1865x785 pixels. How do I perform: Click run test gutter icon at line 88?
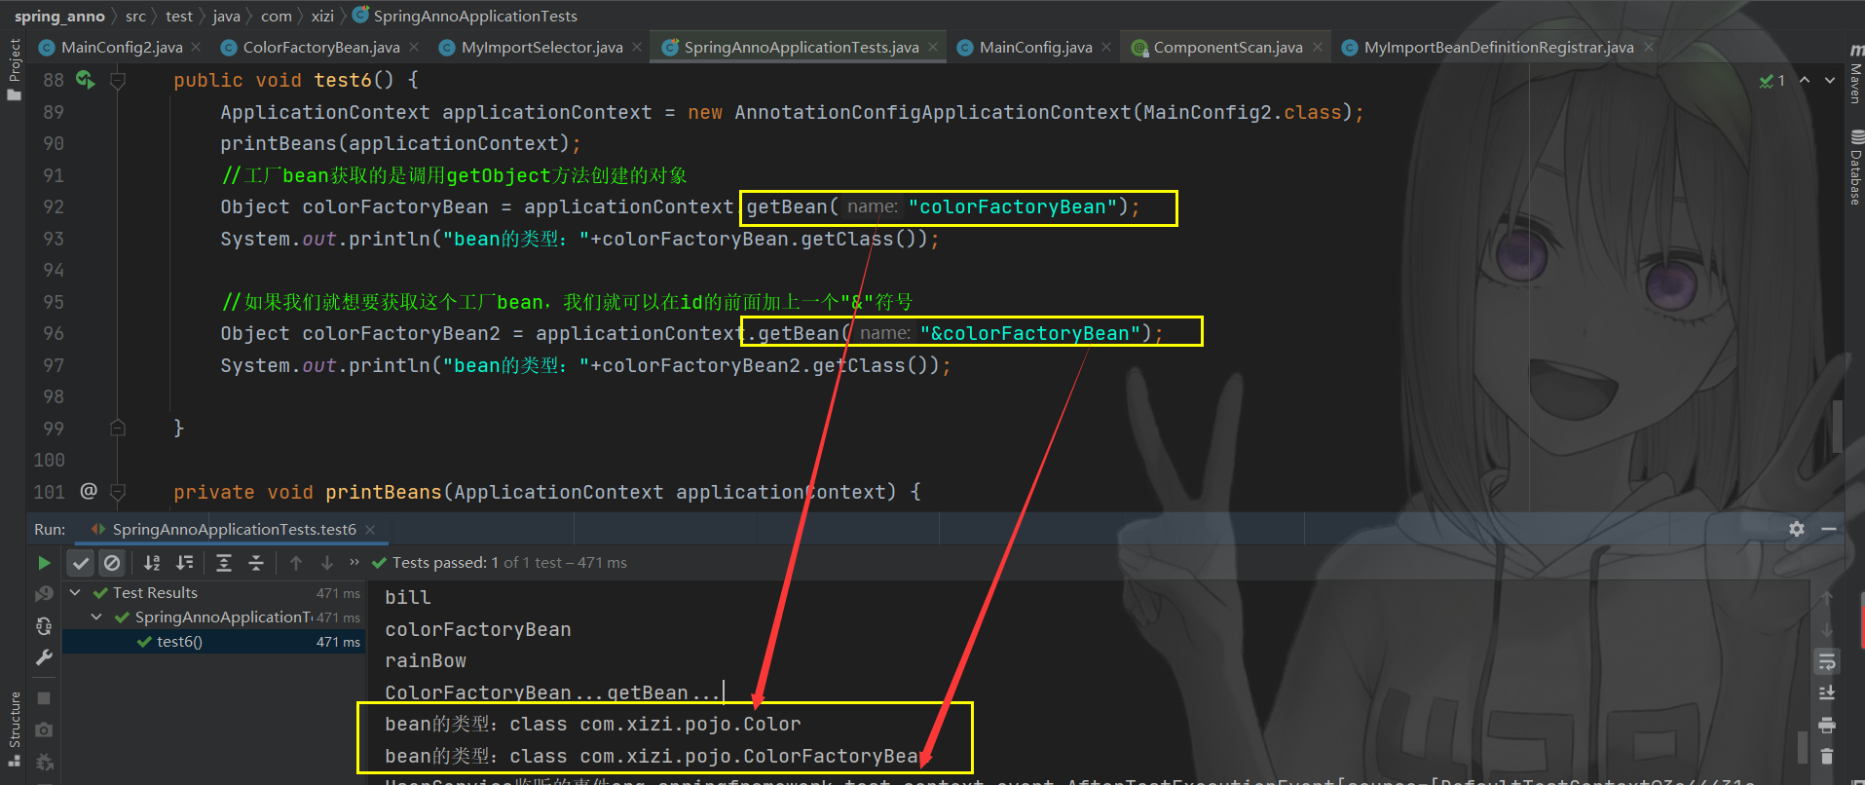point(86,80)
